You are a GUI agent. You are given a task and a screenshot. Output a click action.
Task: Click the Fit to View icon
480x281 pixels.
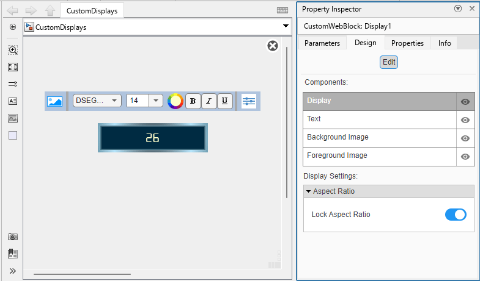(13, 67)
